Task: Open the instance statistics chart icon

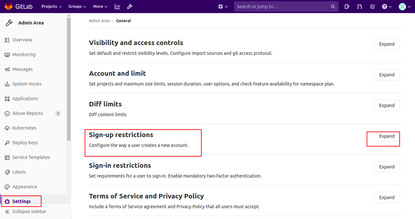Action: [117, 7]
